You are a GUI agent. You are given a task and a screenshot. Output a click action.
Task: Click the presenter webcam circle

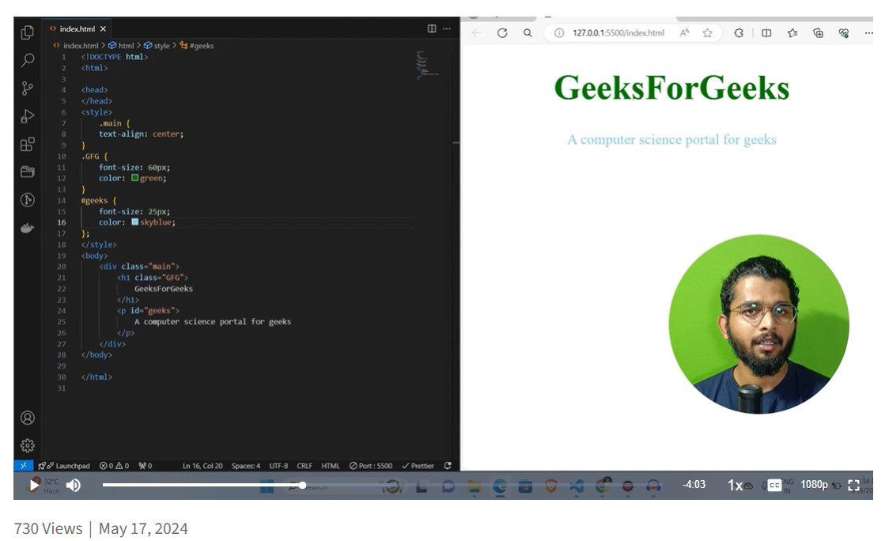point(758,324)
